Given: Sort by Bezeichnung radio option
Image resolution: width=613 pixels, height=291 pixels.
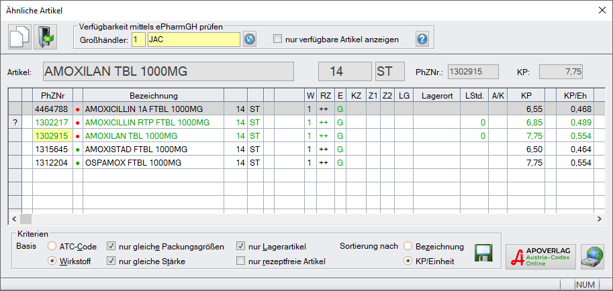Looking at the screenshot, I should click(x=408, y=246).
